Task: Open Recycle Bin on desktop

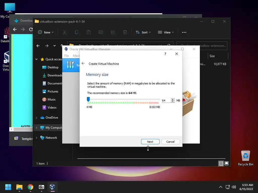Action: [245, 158]
